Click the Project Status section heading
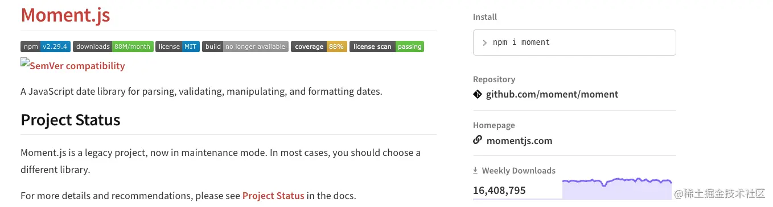 pos(71,120)
